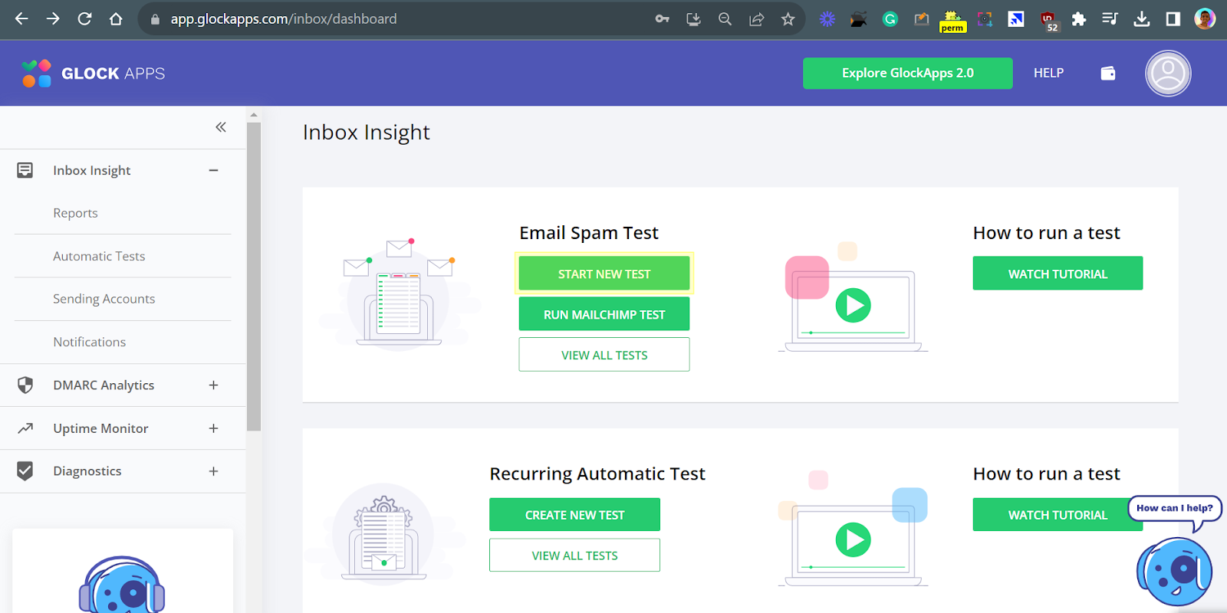Image resolution: width=1227 pixels, height=613 pixels.
Task: Click the GlockApps logo
Action: [x=93, y=74]
